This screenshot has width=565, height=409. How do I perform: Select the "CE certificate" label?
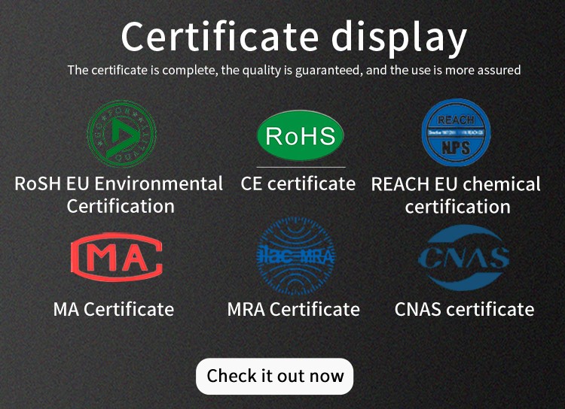(298, 183)
